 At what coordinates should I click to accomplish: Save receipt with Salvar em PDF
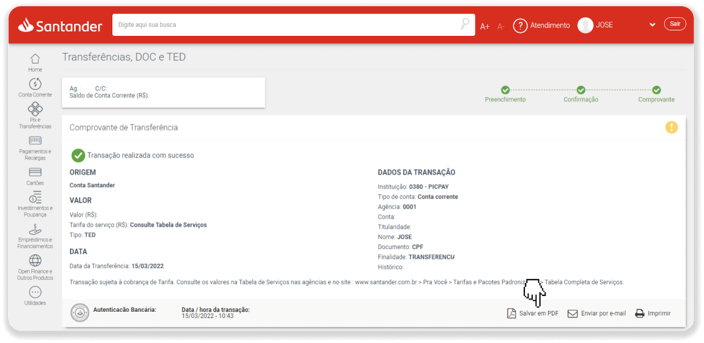pos(533,314)
